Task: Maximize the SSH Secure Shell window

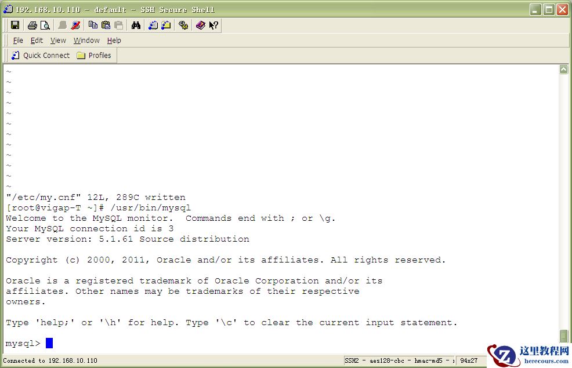Action: [549, 9]
